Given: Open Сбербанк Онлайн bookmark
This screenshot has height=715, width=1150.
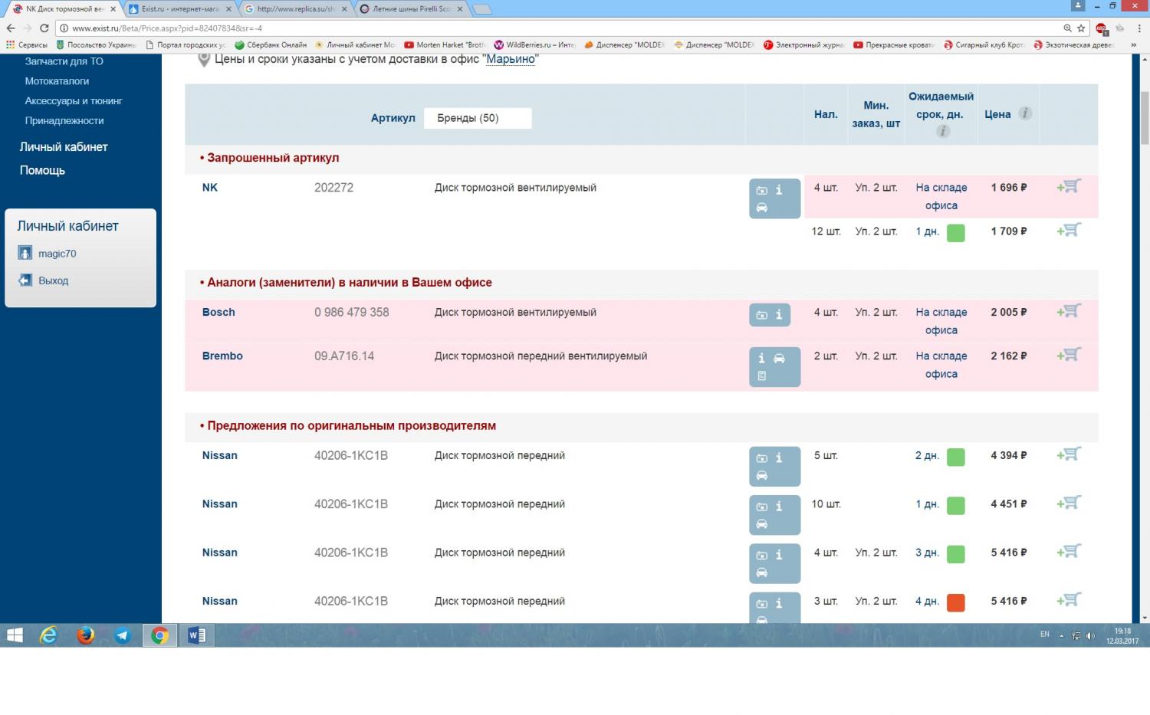Looking at the screenshot, I should tap(271, 45).
